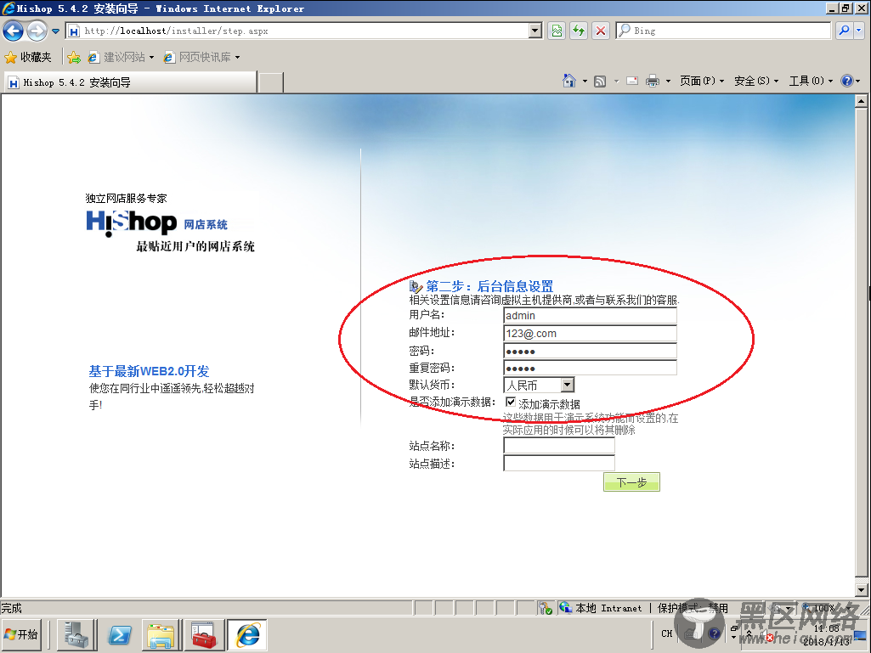Screen dimensions: 871x653
Task: Click the page scrollbar down arrow
Action: click(861, 590)
